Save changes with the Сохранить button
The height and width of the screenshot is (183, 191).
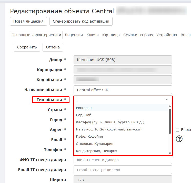coord(27,47)
